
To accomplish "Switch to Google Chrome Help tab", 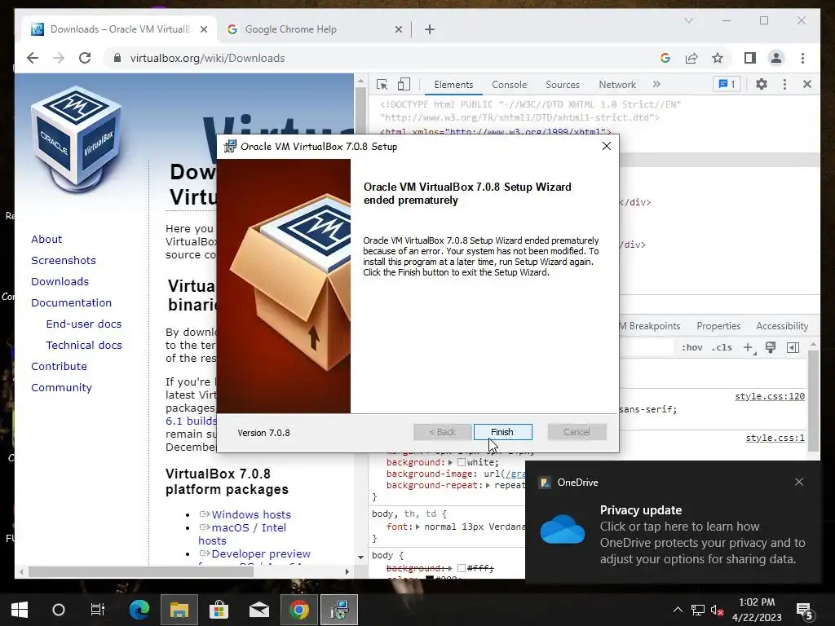I will point(291,29).
